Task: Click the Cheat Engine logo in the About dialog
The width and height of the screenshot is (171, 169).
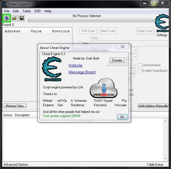Action: 52,69
